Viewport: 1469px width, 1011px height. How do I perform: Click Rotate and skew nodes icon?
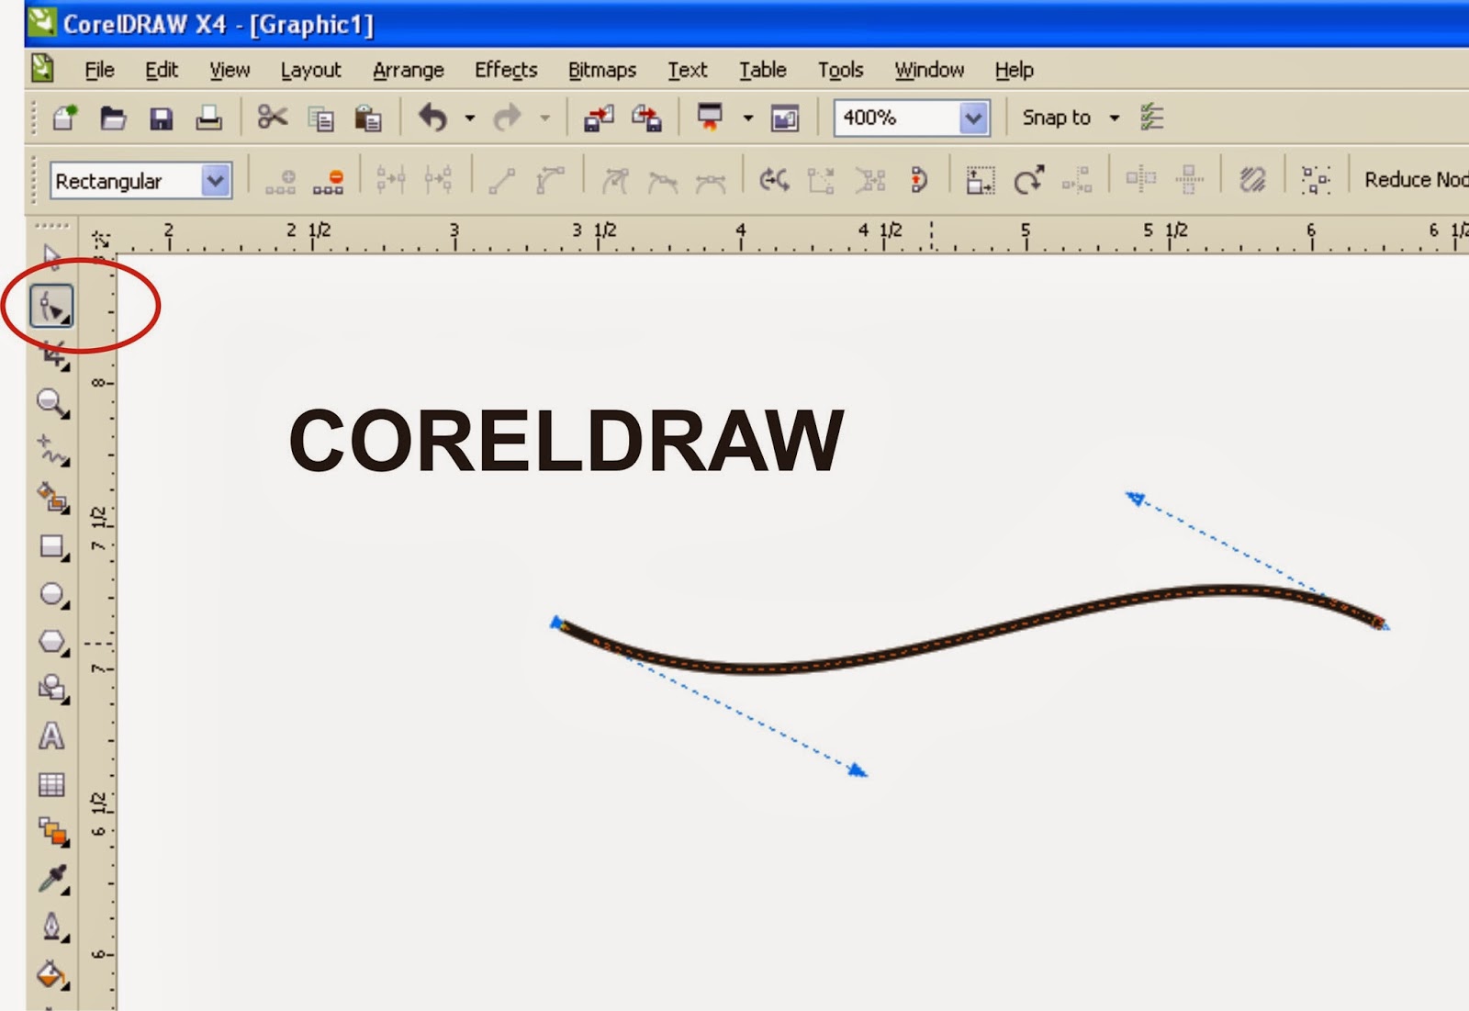pos(1028,180)
